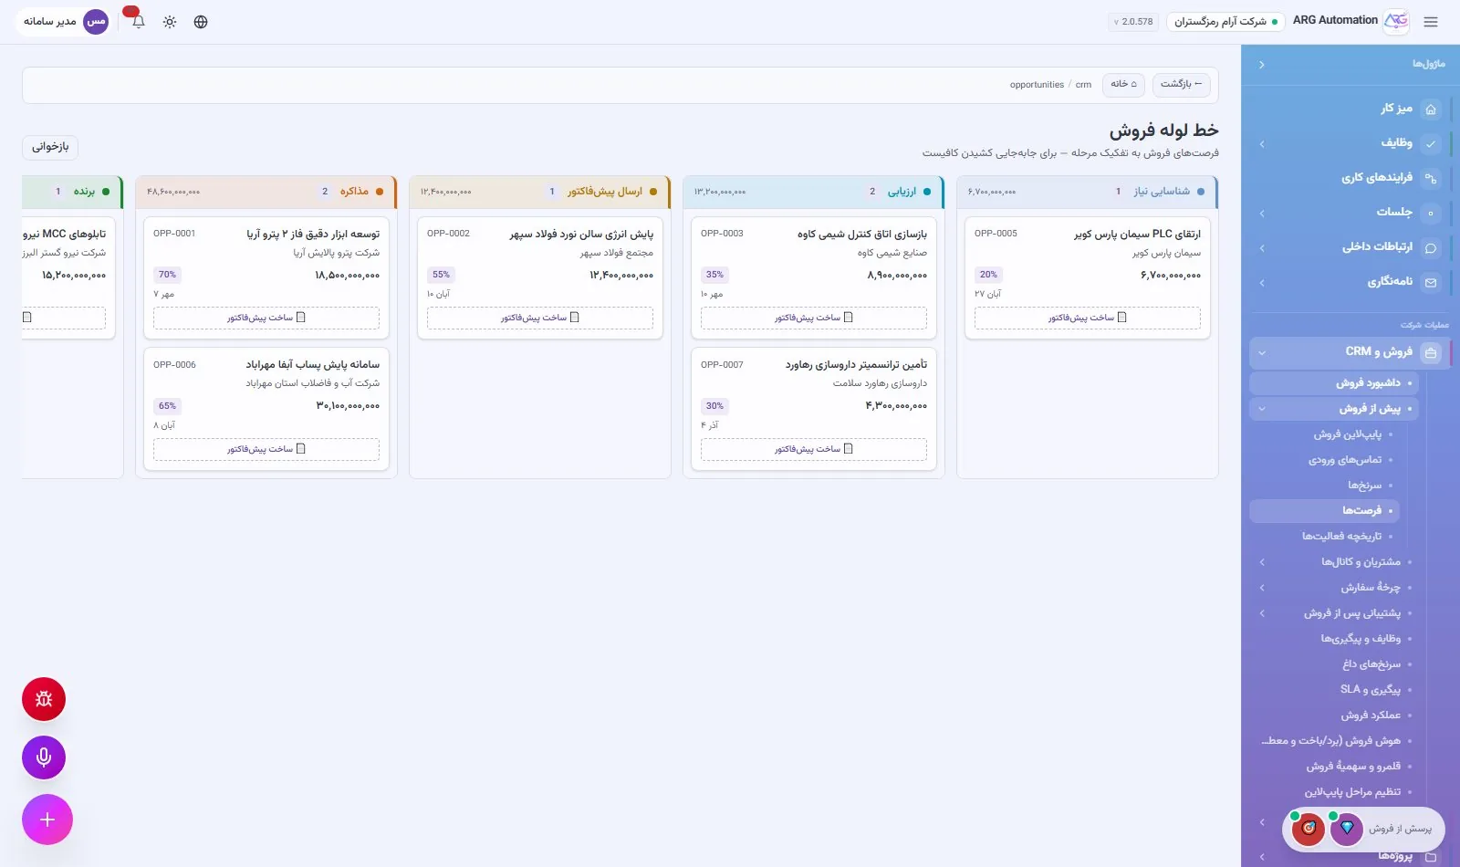
Task: Click the chat icon of ارتباطات داخلی
Action: [x=1431, y=247]
